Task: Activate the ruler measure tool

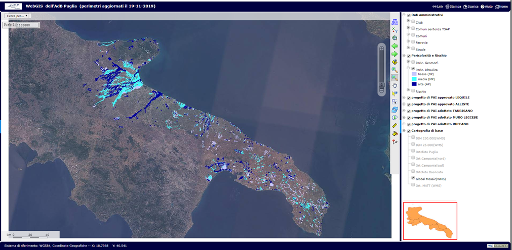Action: [x=395, y=126]
